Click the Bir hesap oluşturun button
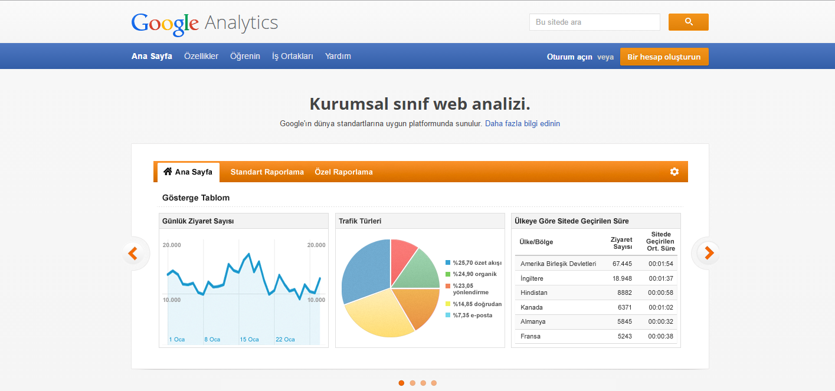This screenshot has width=835, height=391. [664, 57]
